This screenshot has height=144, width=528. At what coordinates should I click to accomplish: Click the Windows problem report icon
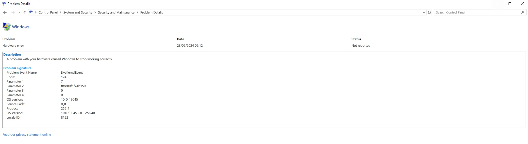6,27
